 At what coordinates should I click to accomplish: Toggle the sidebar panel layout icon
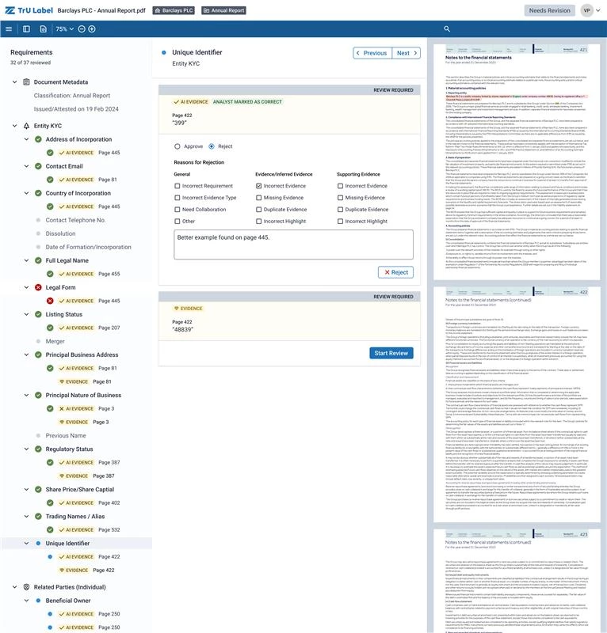(x=26, y=29)
